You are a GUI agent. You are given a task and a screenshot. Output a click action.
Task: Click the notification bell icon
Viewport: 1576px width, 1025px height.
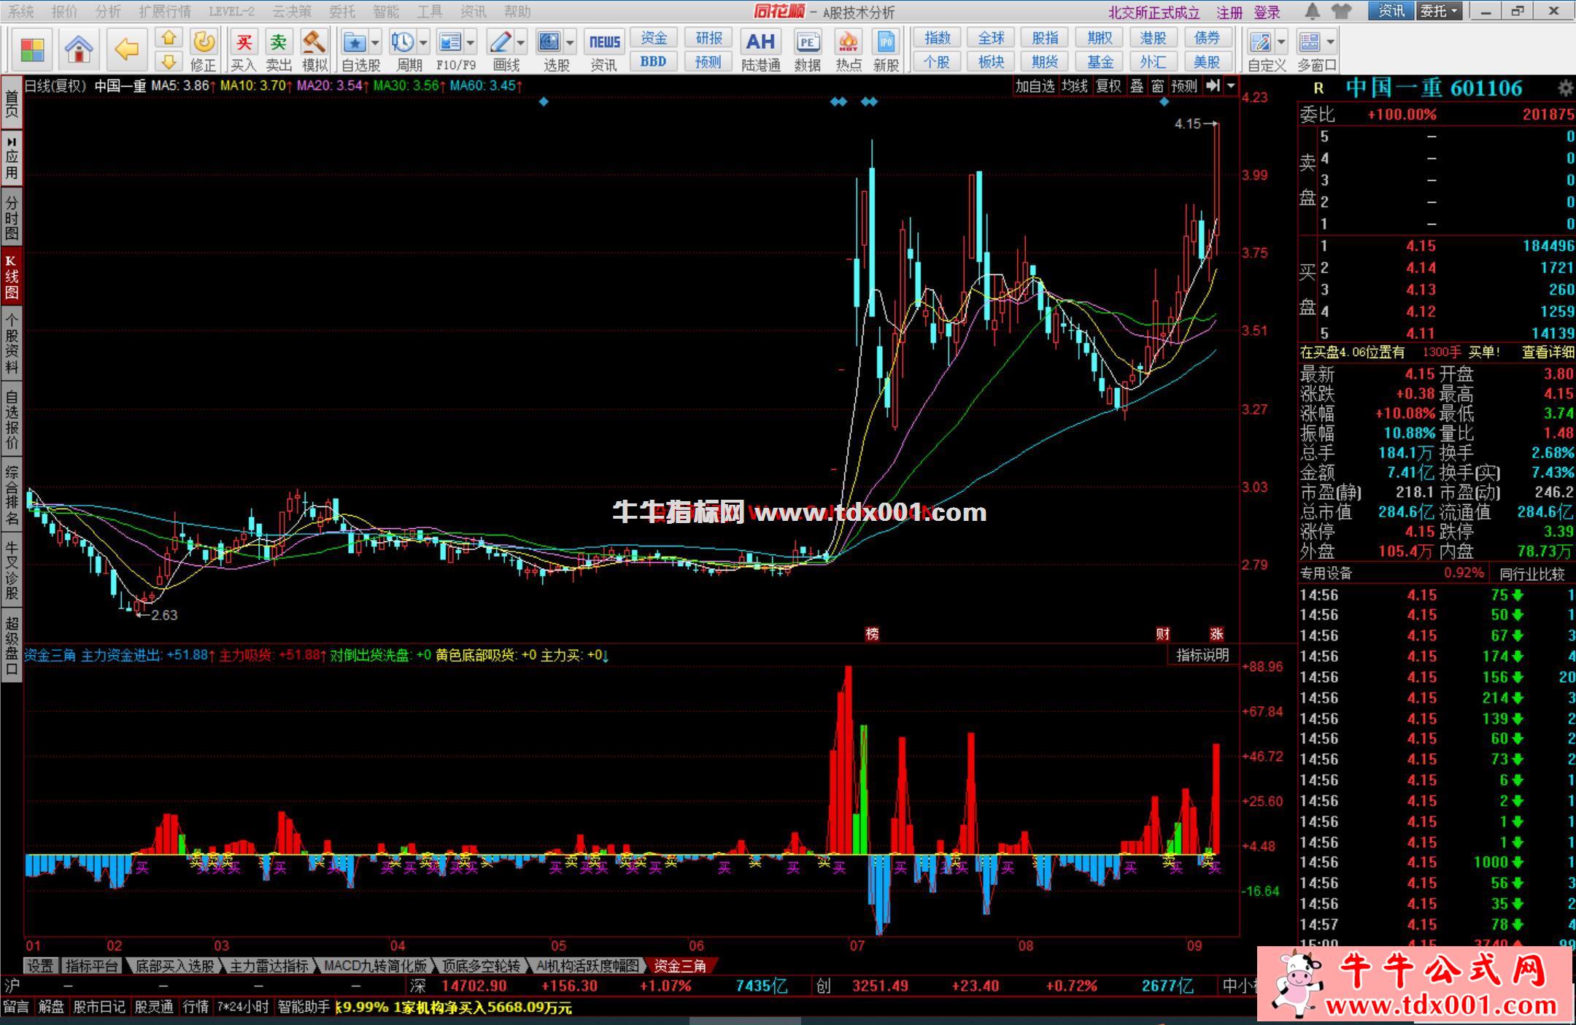pyautogui.click(x=1313, y=11)
